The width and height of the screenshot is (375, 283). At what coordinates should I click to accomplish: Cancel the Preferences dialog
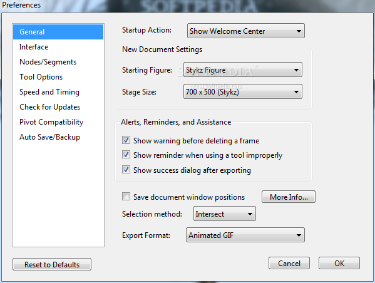(289, 263)
